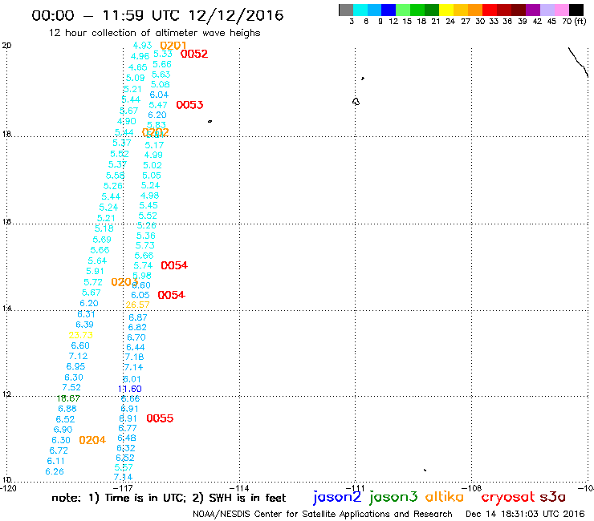Image resolution: width=594 pixels, height=521 pixels.
Task: Click the timestamp 'Dec 14 18:31:03 UTC 2016'
Action: pyautogui.click(x=525, y=514)
